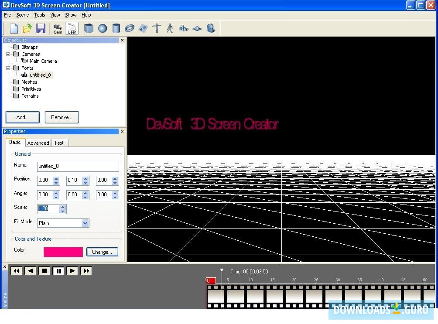Switch to the Advanced properties tab
Image resolution: width=438 pixels, height=324 pixels.
(38, 143)
